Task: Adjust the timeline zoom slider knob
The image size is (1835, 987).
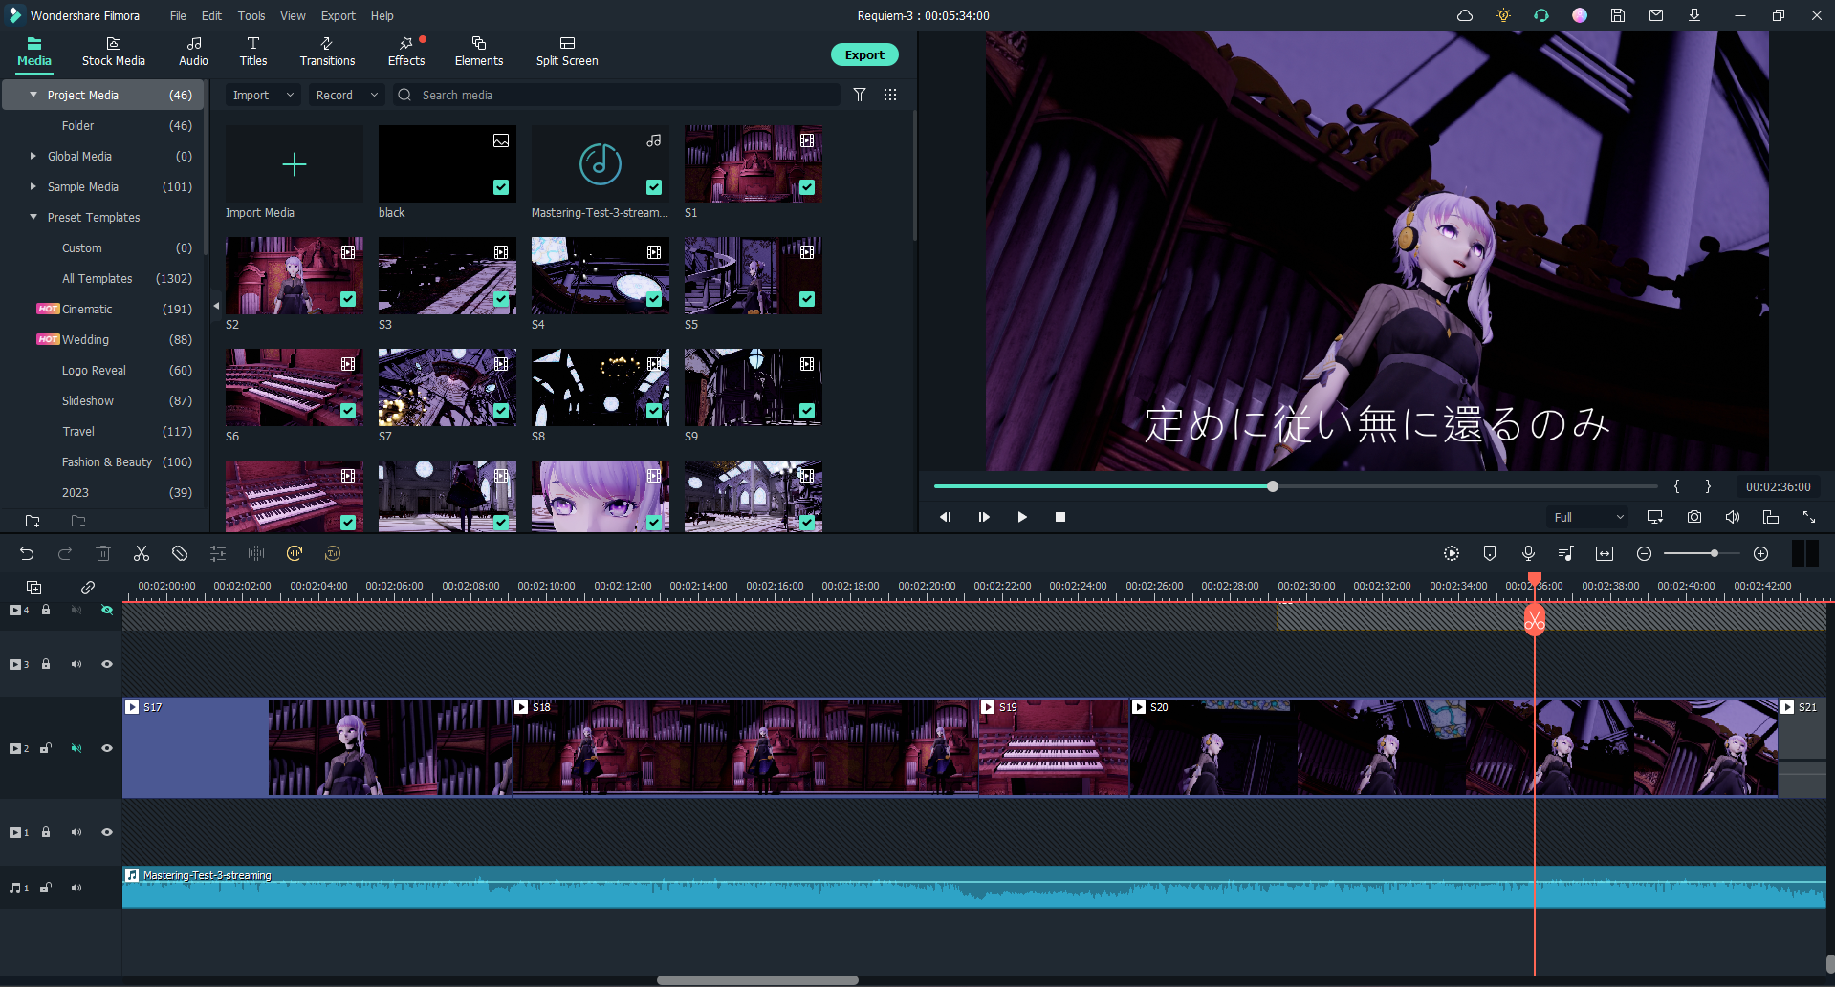Action: point(1715,553)
